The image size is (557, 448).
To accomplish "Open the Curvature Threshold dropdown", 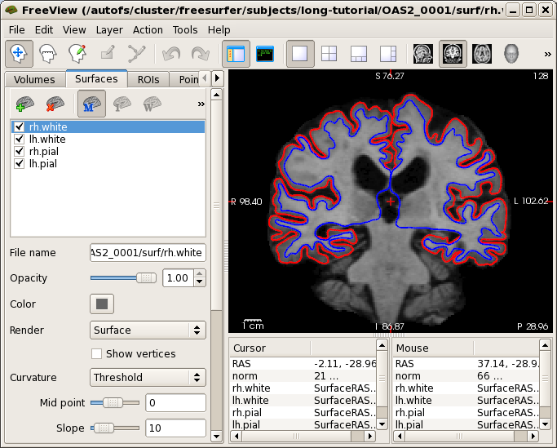I will point(148,378).
